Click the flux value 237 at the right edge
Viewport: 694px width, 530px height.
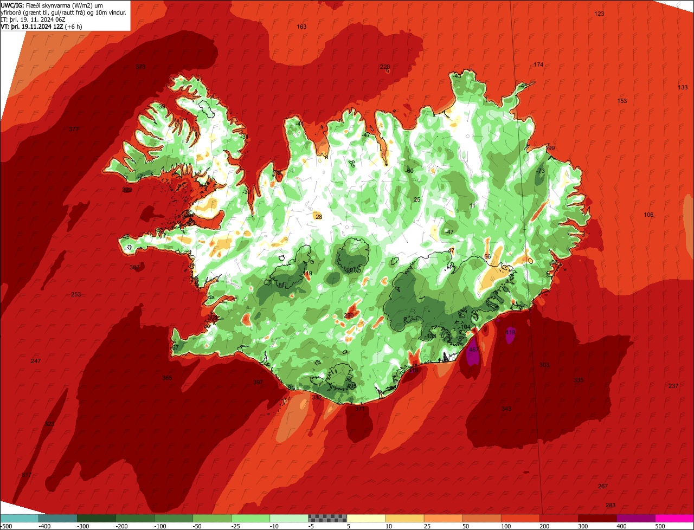click(673, 386)
